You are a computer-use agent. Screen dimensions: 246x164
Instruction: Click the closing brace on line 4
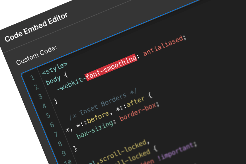(x=56, y=101)
